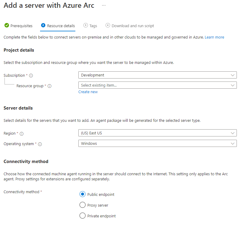Image resolution: width=250 pixels, height=229 pixels.
Task: Switch to the Tags tab
Action: [x=93, y=26]
